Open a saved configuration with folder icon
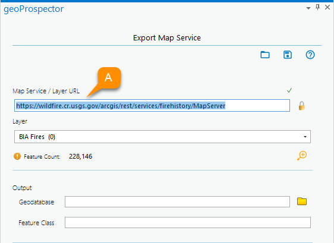This screenshot has height=243, width=334. pyautogui.click(x=265, y=55)
